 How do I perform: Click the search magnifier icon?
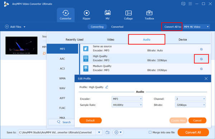59,122
